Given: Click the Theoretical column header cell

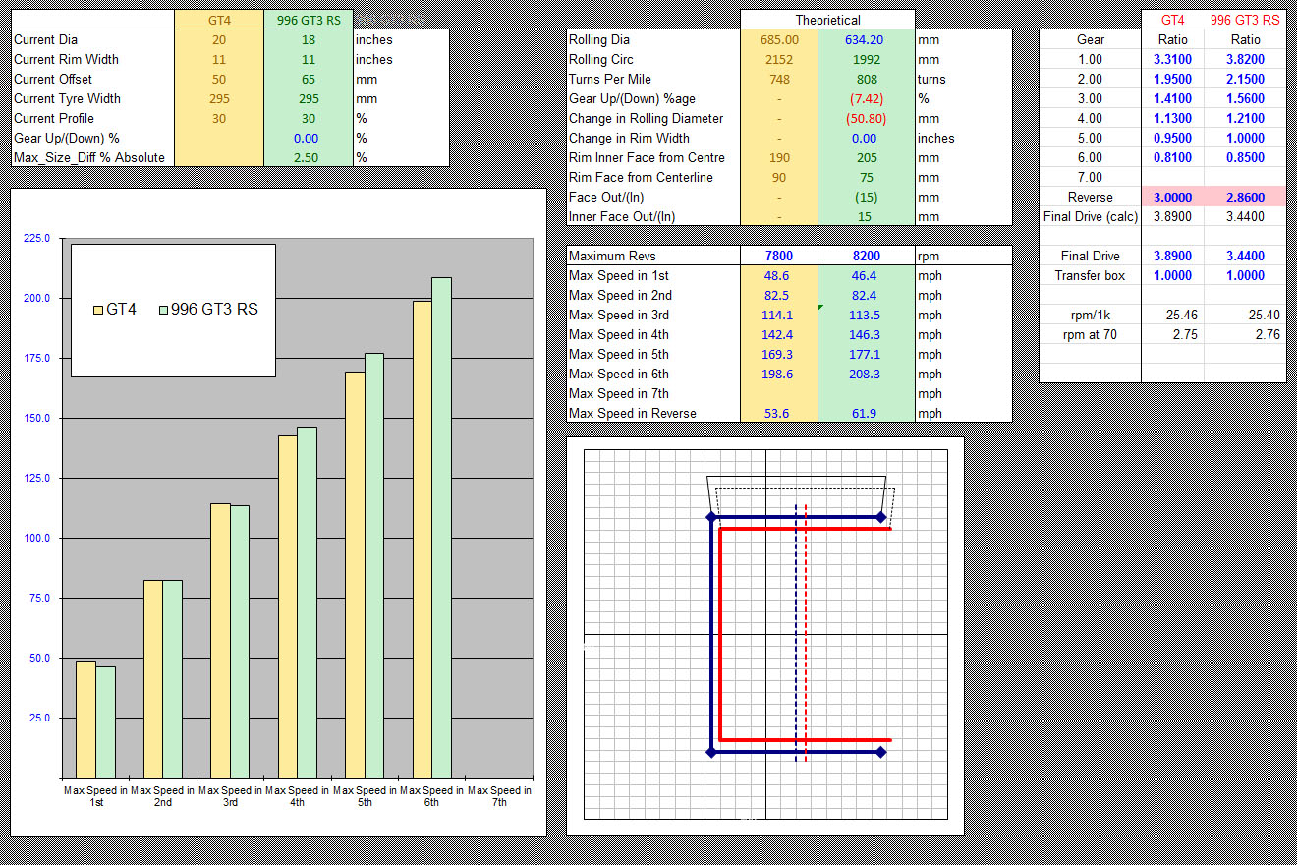Looking at the screenshot, I should click(x=827, y=20).
